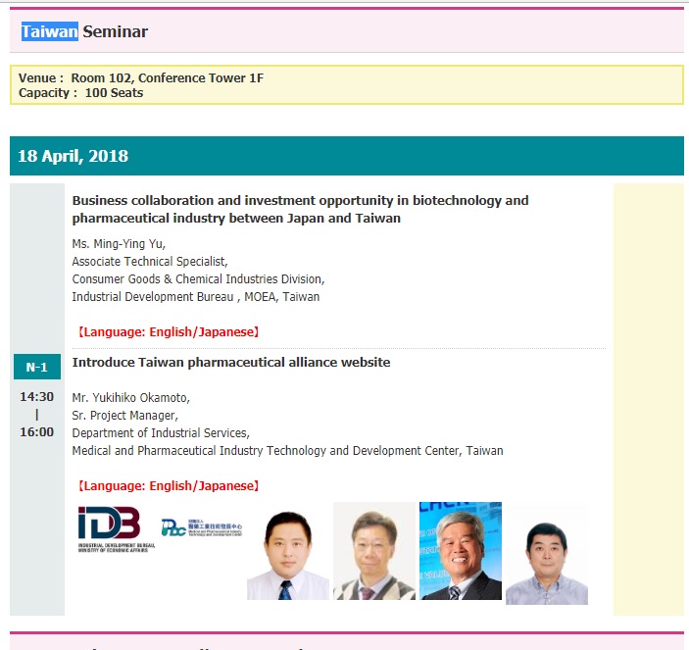
Task: Click the PITDC pharmaceutical center logo
Action: coord(201,527)
